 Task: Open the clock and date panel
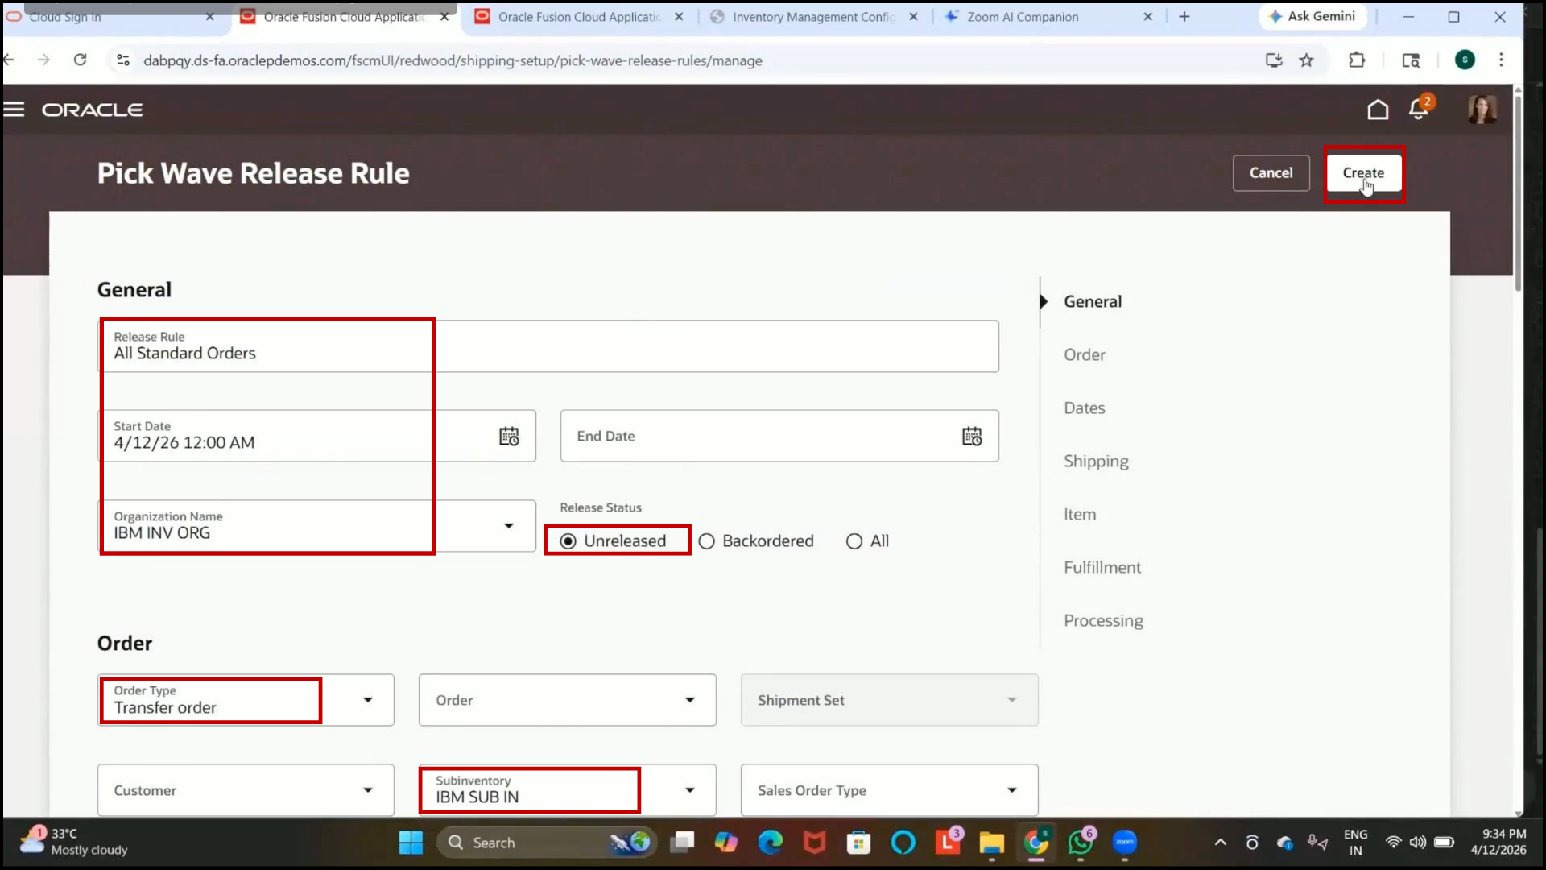click(1498, 842)
